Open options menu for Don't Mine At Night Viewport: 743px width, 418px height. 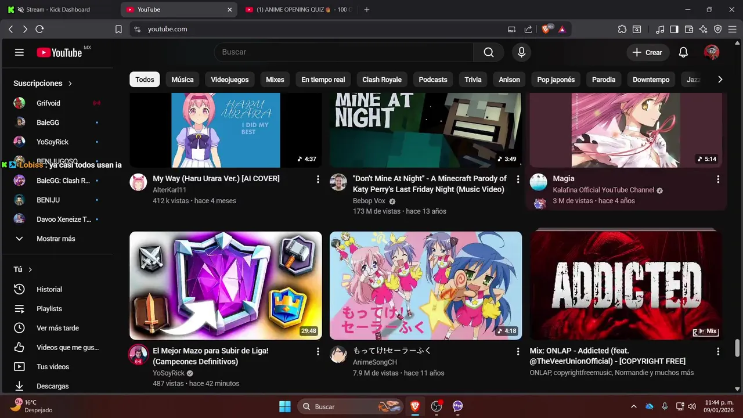pos(518,179)
